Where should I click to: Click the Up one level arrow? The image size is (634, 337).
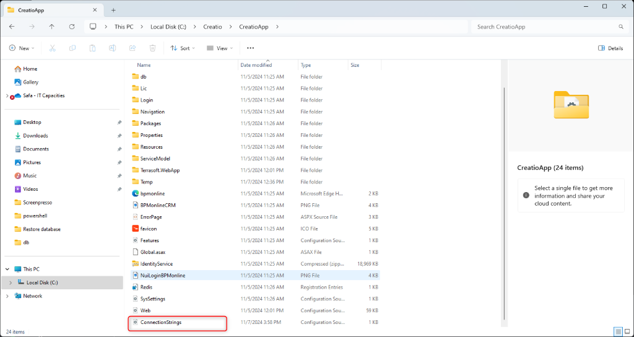coord(52,27)
